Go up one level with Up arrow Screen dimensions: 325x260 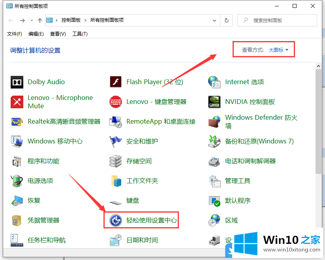pyautogui.click(x=40, y=20)
